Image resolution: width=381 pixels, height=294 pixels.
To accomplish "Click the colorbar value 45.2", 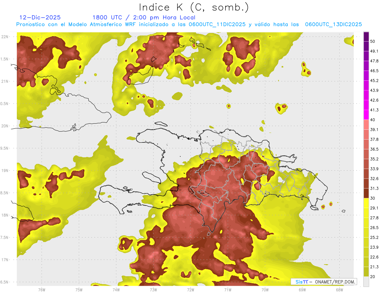I will (374, 81).
